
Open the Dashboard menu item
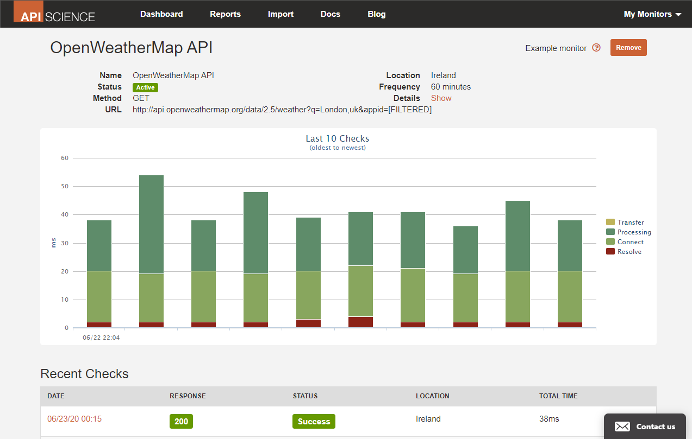click(161, 14)
